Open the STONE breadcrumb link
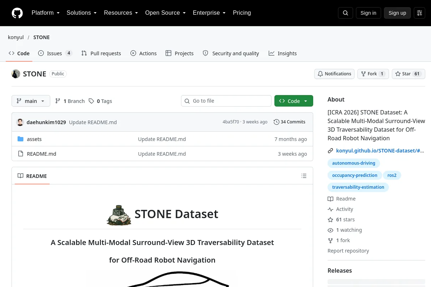This screenshot has height=287, width=431. (41, 37)
